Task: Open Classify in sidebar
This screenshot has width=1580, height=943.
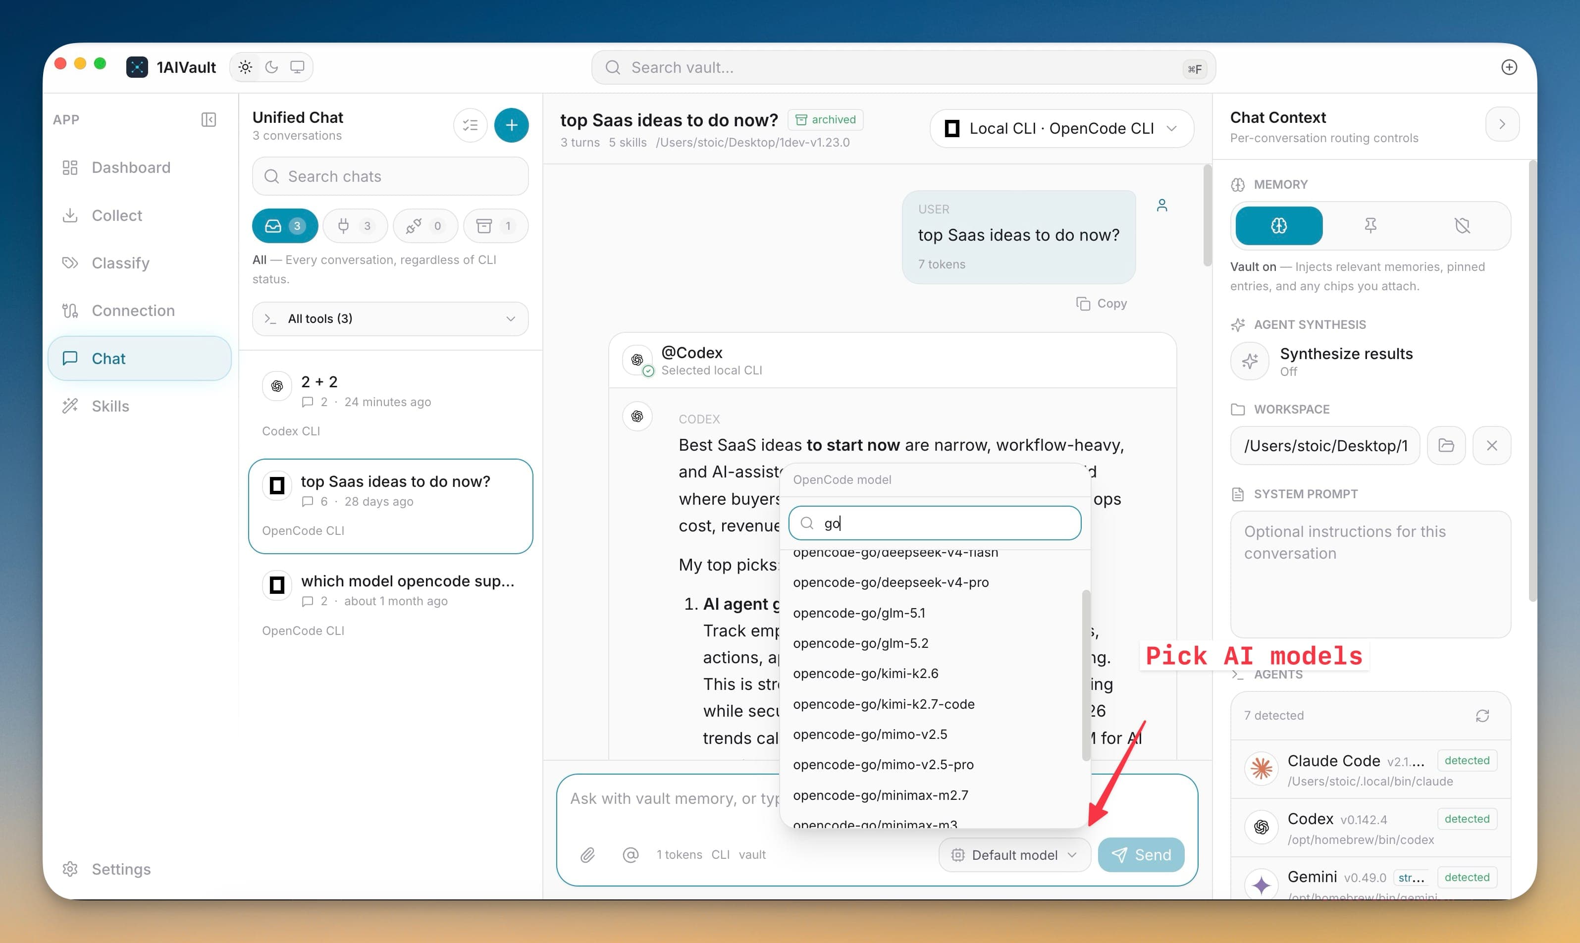Action: point(139,263)
